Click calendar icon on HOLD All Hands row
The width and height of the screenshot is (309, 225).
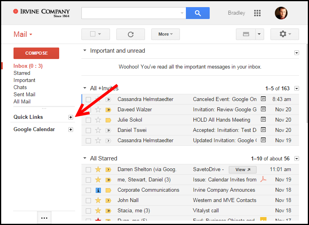point(263,119)
